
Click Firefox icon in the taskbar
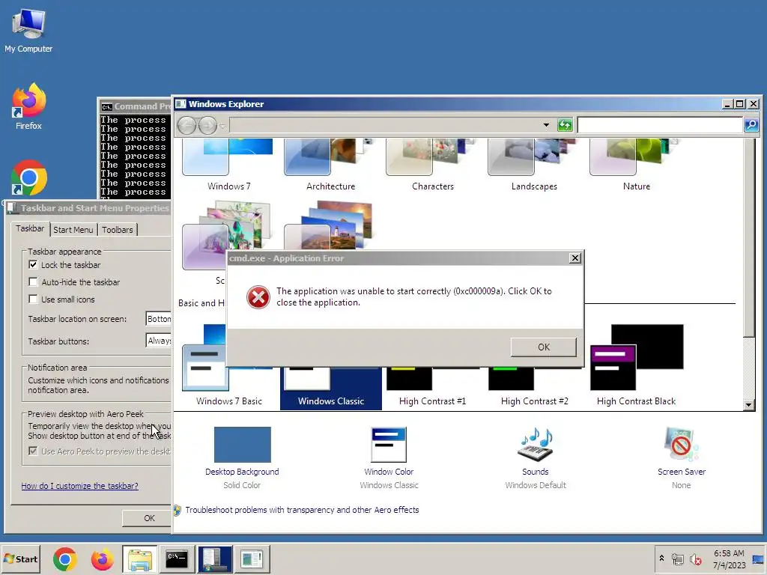pyautogui.click(x=102, y=559)
